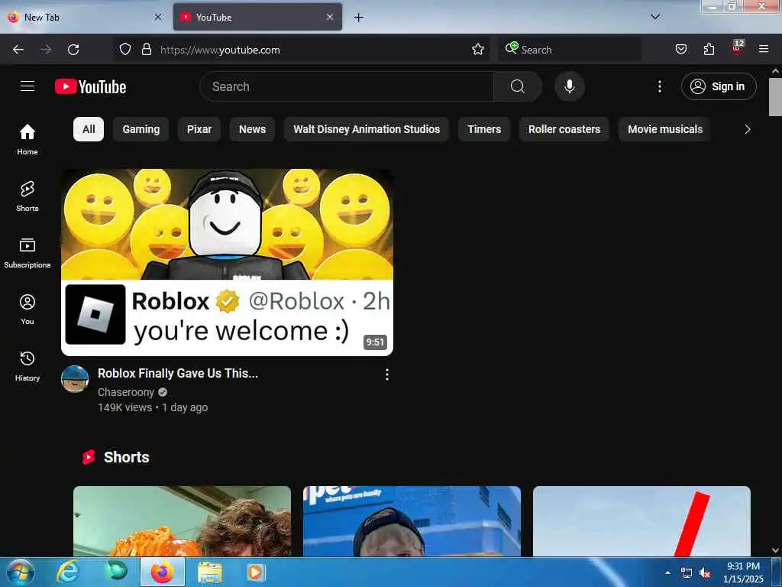The image size is (782, 587).
Task: Close the YouTube tab
Action: [330, 17]
